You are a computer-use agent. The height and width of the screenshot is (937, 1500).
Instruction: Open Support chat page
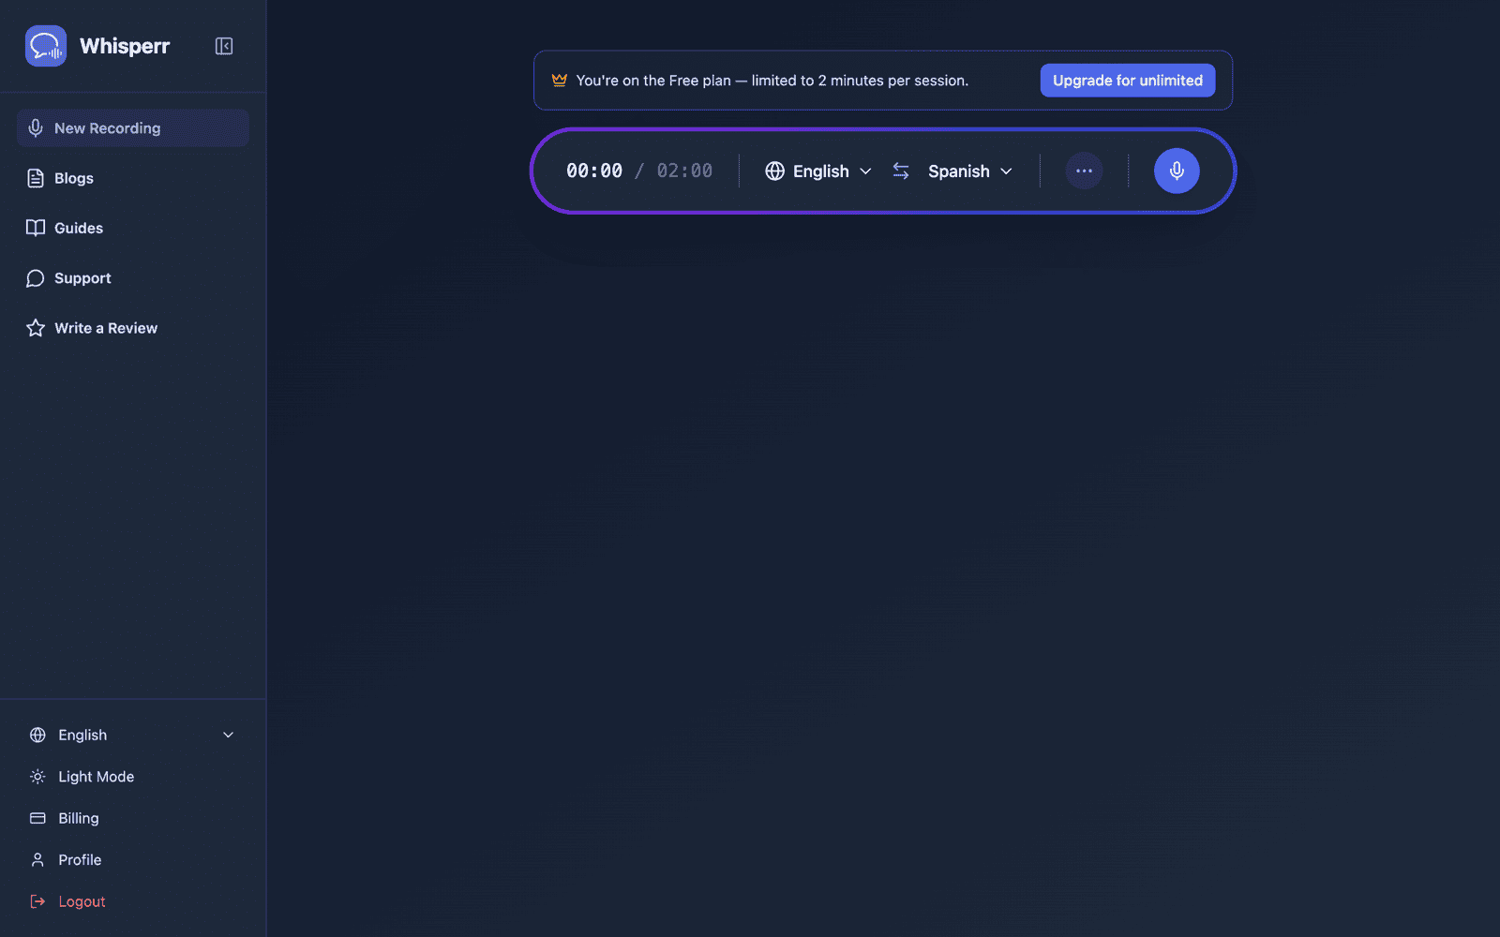132,278
